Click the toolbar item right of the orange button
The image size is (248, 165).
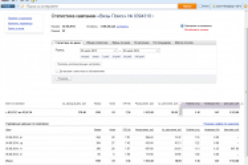click(x=204, y=6)
